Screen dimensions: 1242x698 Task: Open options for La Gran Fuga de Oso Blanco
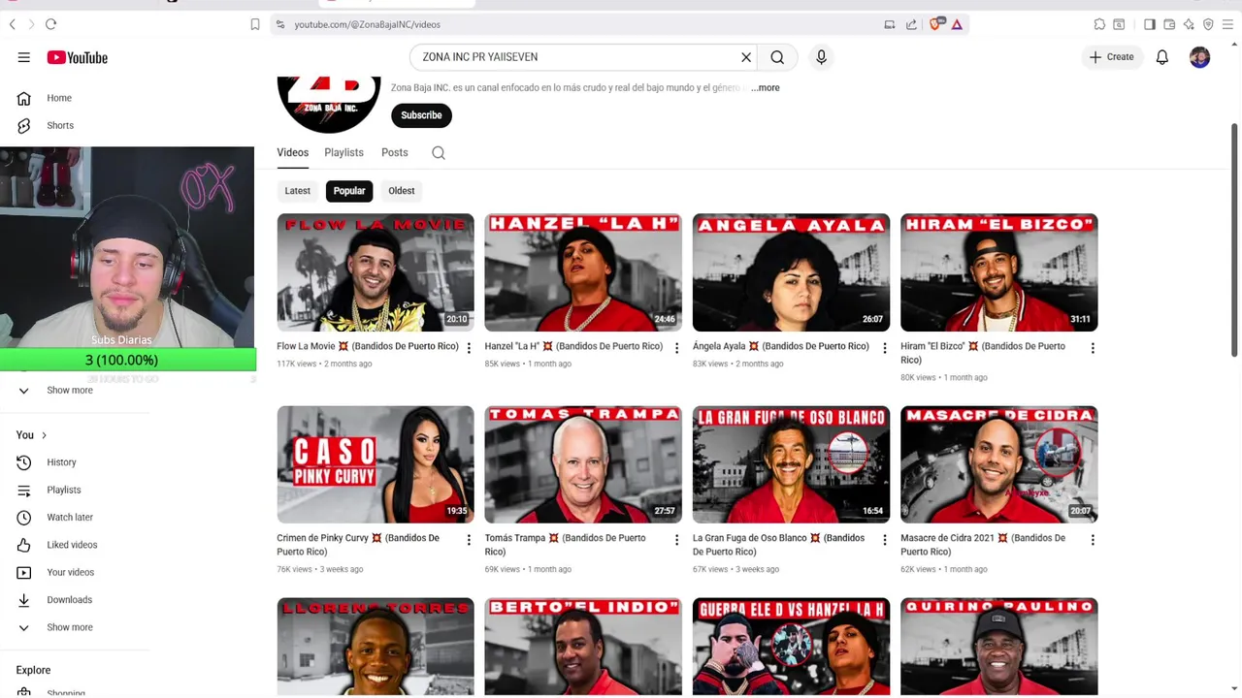point(884,540)
